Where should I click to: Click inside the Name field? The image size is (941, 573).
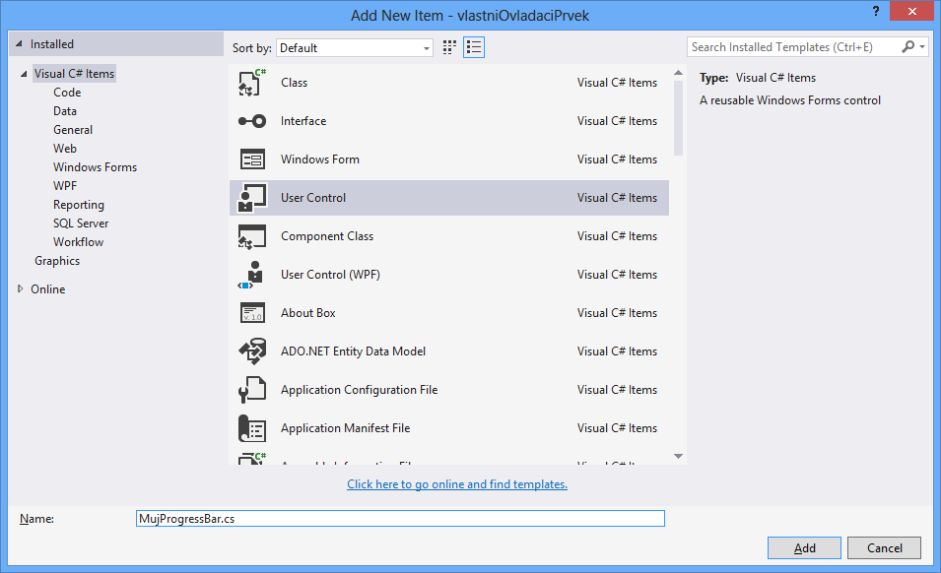click(399, 518)
